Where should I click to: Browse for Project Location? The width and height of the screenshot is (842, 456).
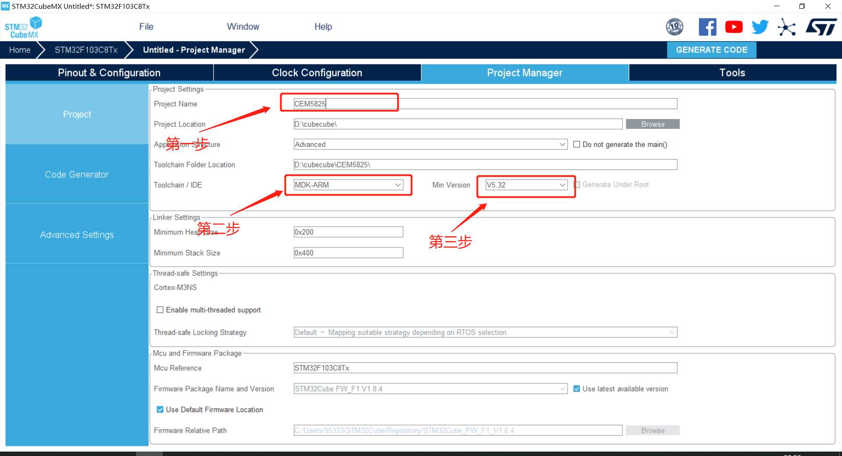[653, 124]
